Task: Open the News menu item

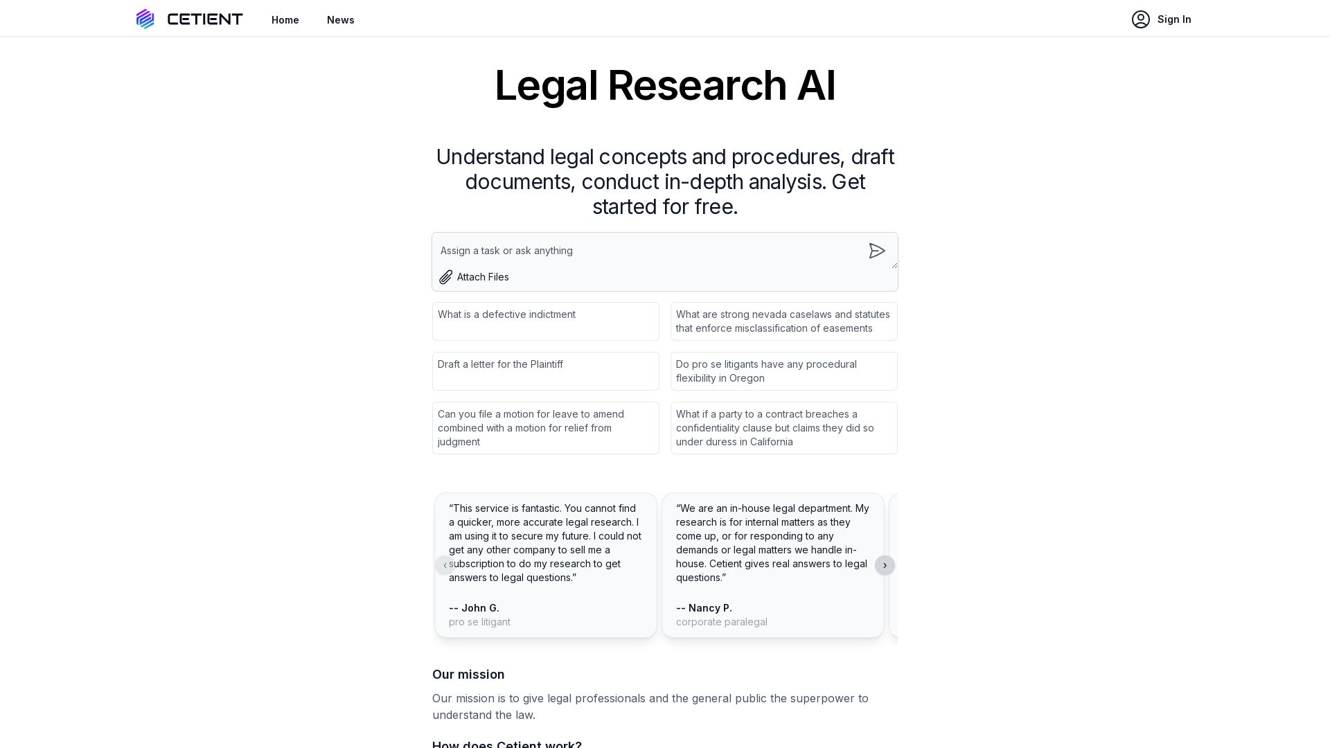Action: coord(341,20)
